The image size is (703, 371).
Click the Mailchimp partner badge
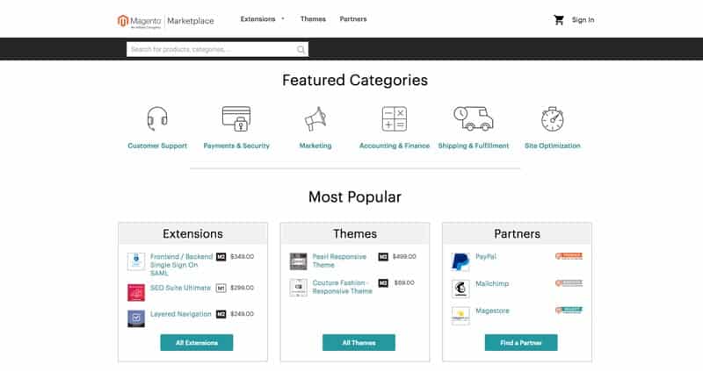click(x=569, y=282)
